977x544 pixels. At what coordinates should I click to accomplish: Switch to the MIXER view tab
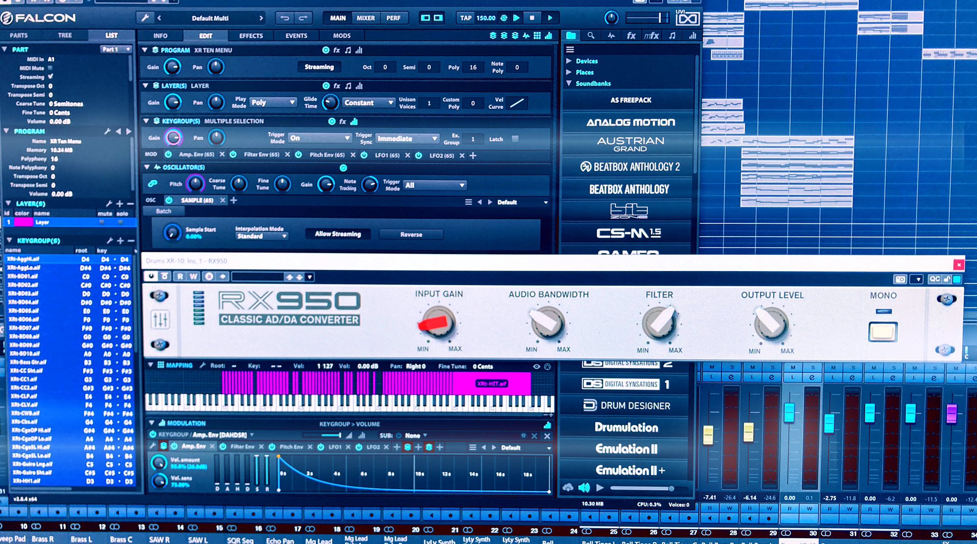click(x=365, y=18)
